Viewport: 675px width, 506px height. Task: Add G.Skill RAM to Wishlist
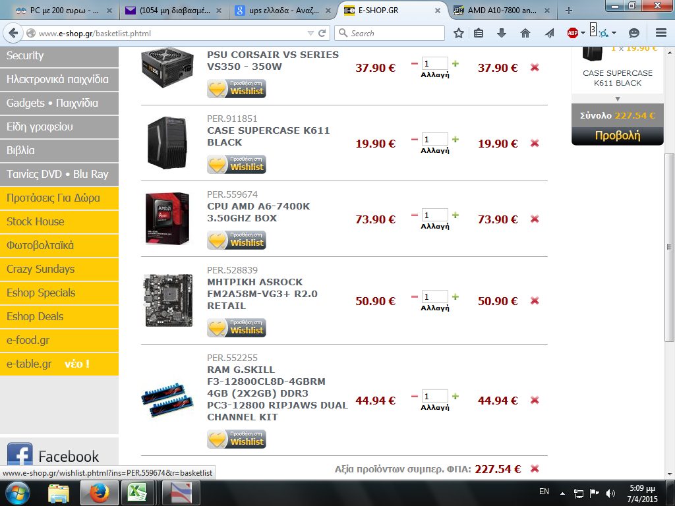[237, 439]
